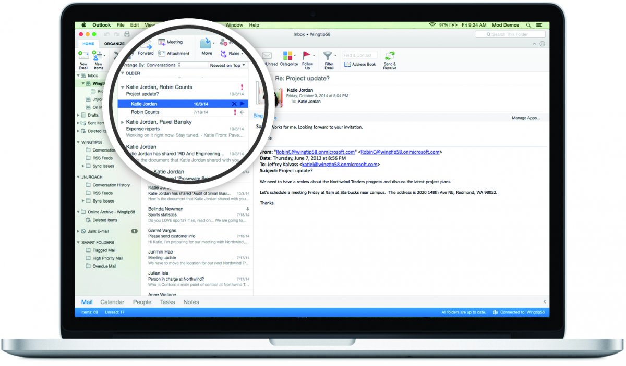Click the Attachment icon in ribbon

coord(162,53)
